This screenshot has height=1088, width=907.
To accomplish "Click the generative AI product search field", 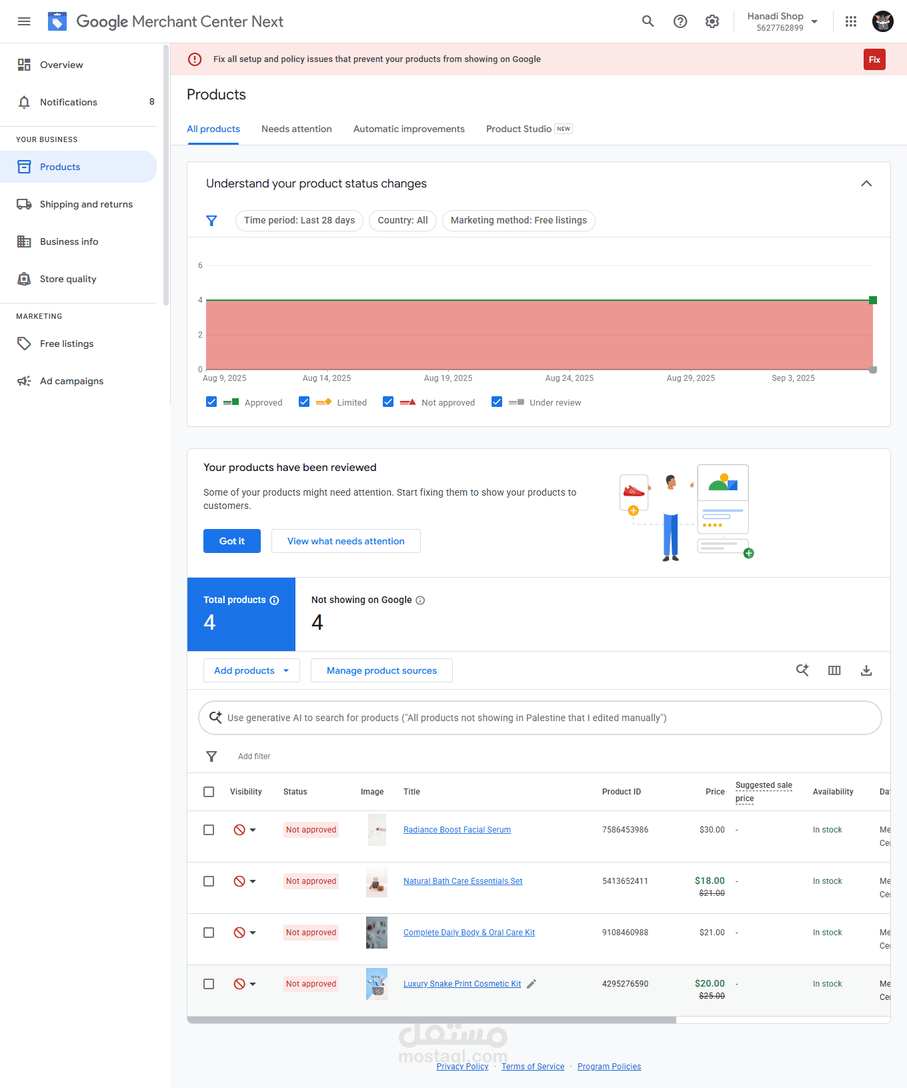I will point(540,718).
